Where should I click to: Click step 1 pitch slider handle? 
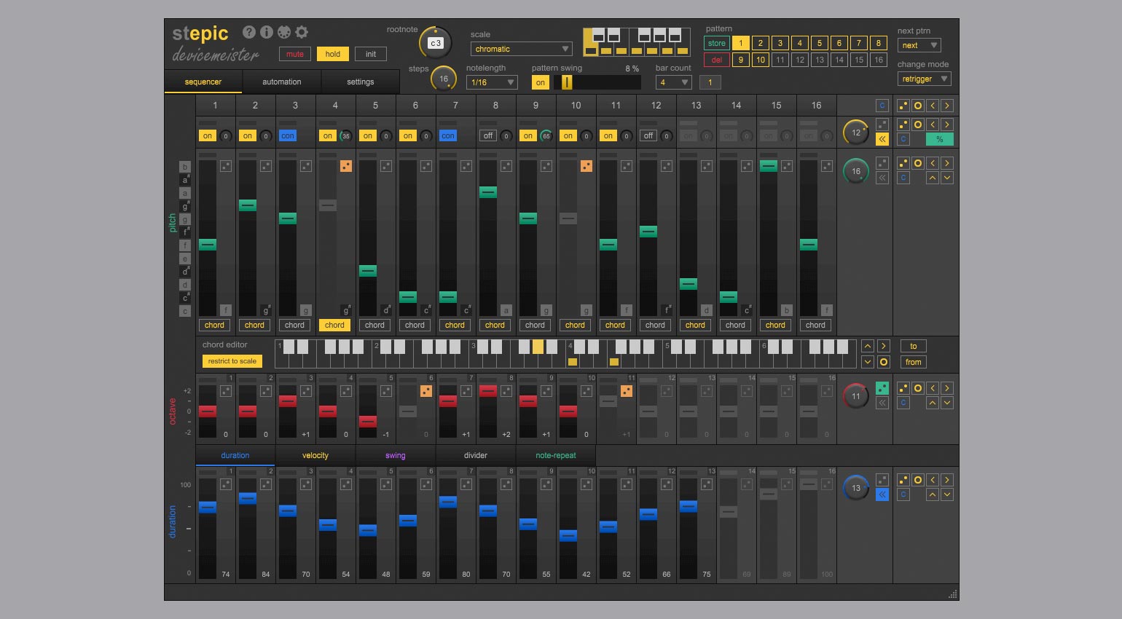(208, 245)
